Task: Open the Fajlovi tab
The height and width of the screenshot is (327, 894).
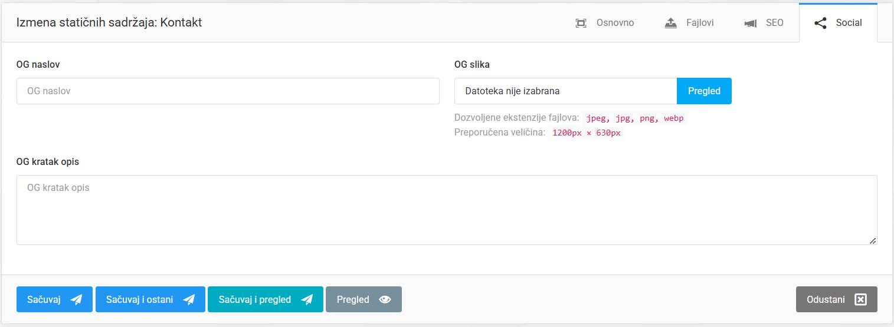Action: [700, 23]
